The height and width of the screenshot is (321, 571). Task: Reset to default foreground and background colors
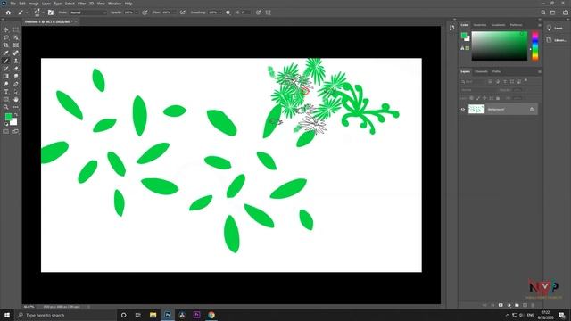click(x=6, y=124)
